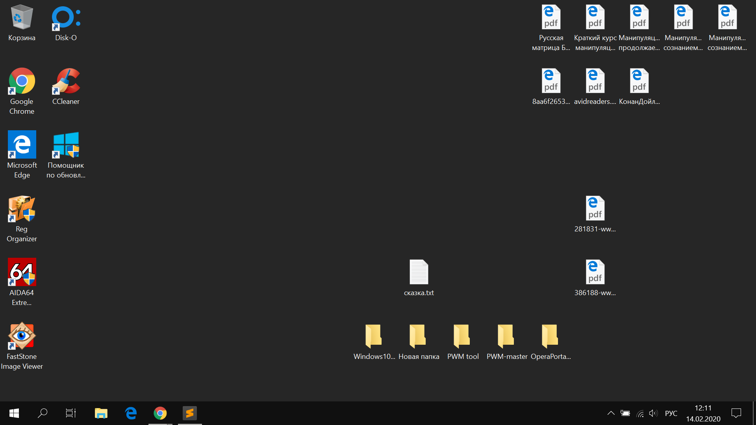Select the avidreaders... PDF file
756x425 pixels.
(x=595, y=87)
